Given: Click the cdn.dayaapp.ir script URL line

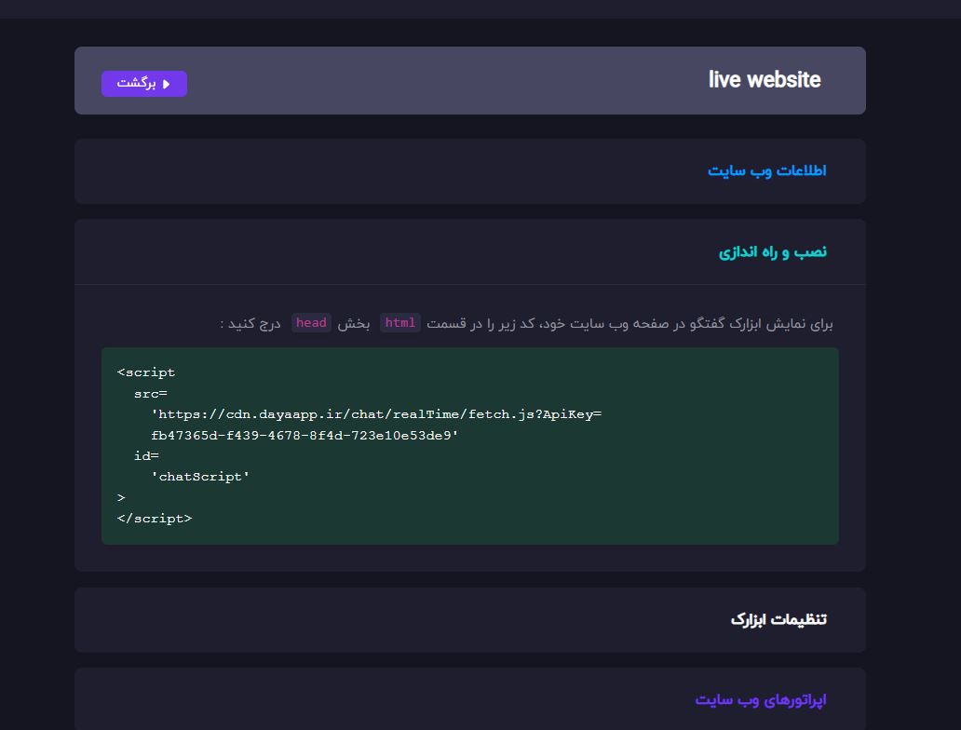Looking at the screenshot, I should pyautogui.click(x=376, y=414).
